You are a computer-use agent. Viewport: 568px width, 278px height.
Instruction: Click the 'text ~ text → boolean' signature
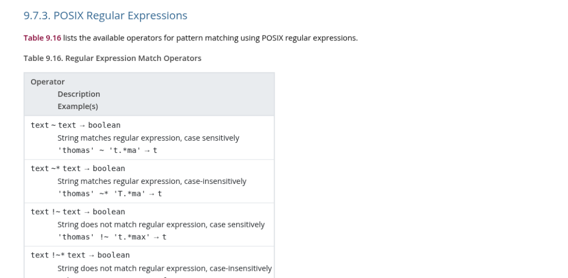(x=75, y=125)
